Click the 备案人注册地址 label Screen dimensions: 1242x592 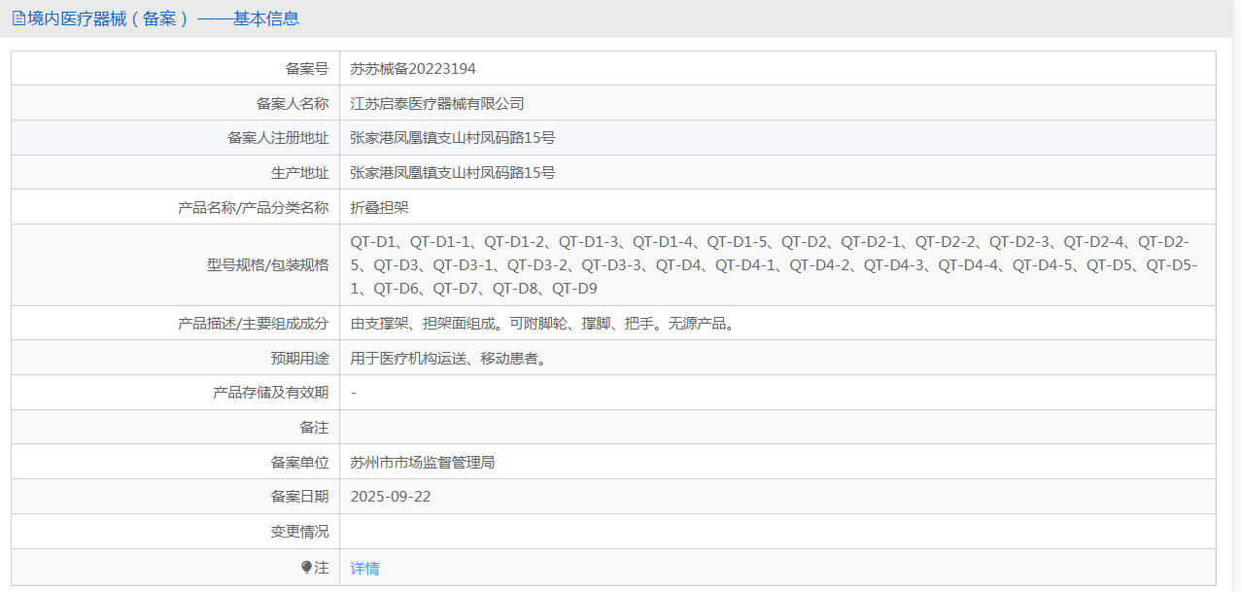pos(278,138)
